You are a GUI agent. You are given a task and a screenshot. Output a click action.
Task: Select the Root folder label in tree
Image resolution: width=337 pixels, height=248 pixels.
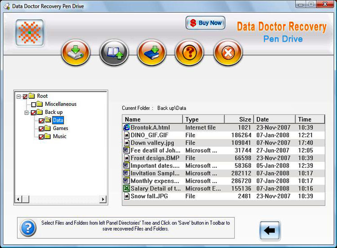tap(43, 96)
